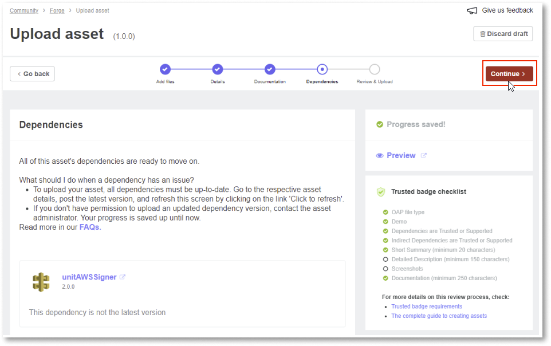Select the Review & Upload step circle
Screen dimensions: 551x346
coord(375,69)
